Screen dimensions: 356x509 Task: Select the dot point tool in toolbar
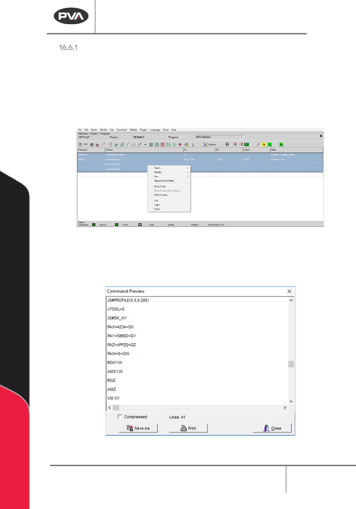point(145,144)
